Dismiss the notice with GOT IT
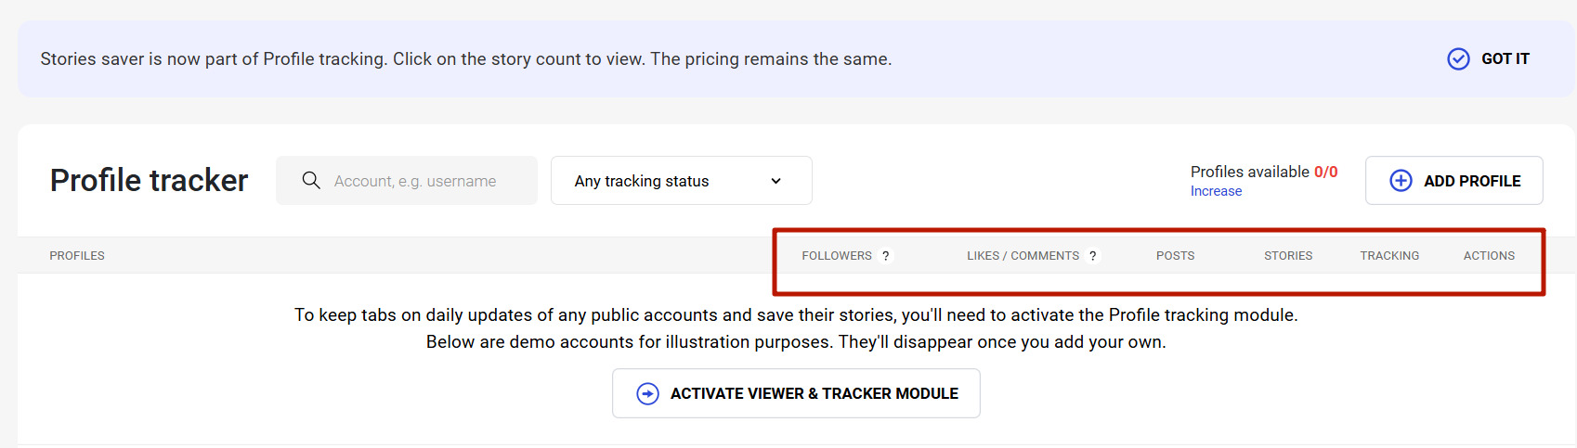The height and width of the screenshot is (448, 1577). click(x=1489, y=59)
